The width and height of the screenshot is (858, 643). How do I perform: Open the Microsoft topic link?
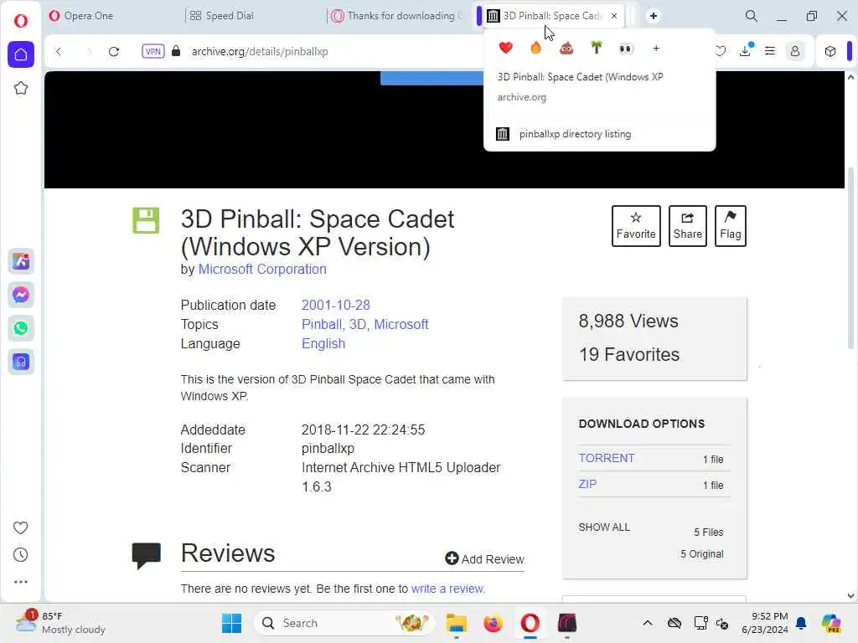point(401,324)
